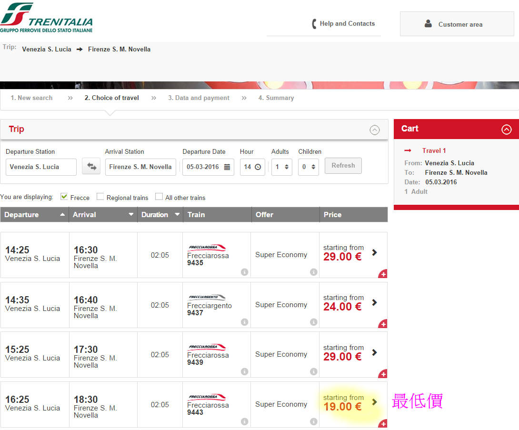Screen dimensions: 519x430
Task: Click the Refresh button
Action: coord(343,166)
